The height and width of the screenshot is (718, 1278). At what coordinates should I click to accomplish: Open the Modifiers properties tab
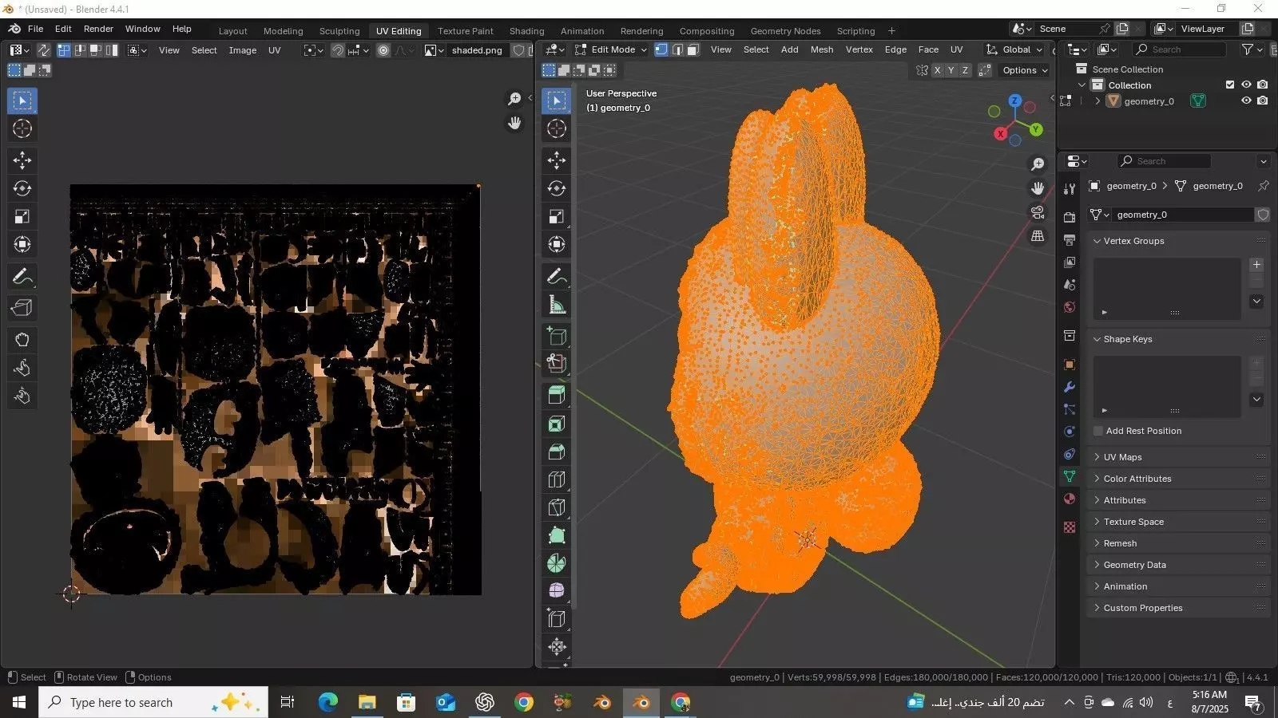tap(1070, 387)
